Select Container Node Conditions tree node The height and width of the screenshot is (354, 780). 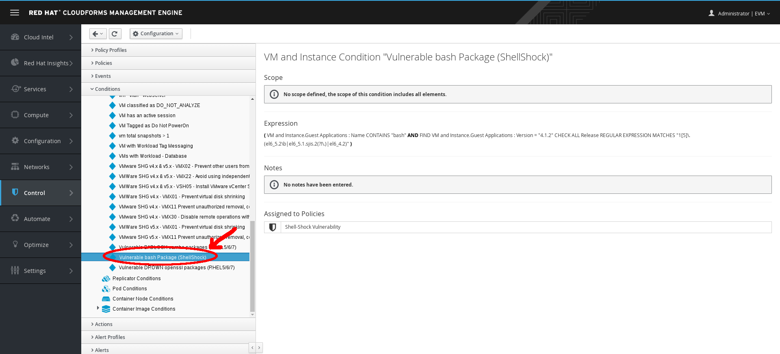click(143, 299)
